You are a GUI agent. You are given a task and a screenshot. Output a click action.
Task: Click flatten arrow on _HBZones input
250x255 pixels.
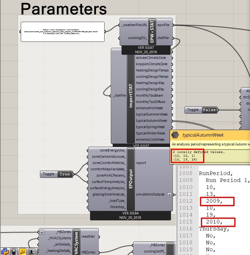pos(42,232)
